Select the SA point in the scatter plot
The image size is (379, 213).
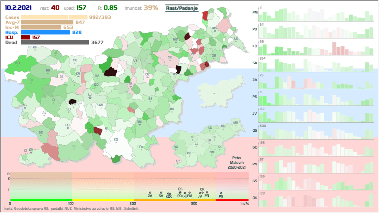(x=161, y=193)
